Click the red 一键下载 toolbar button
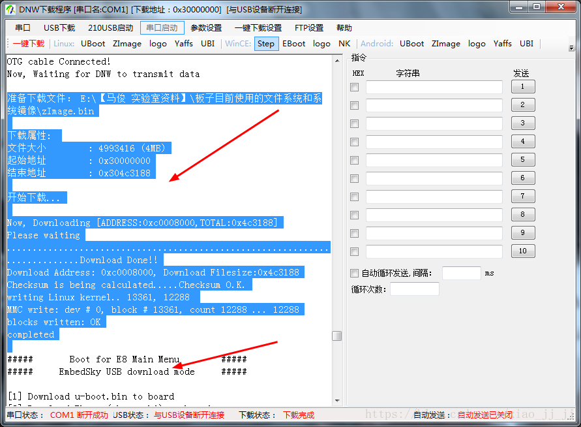 tap(29, 43)
